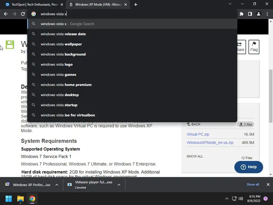Select 'windows vista home premium' suggestion
This screenshot has height=205, width=273.
132,85
